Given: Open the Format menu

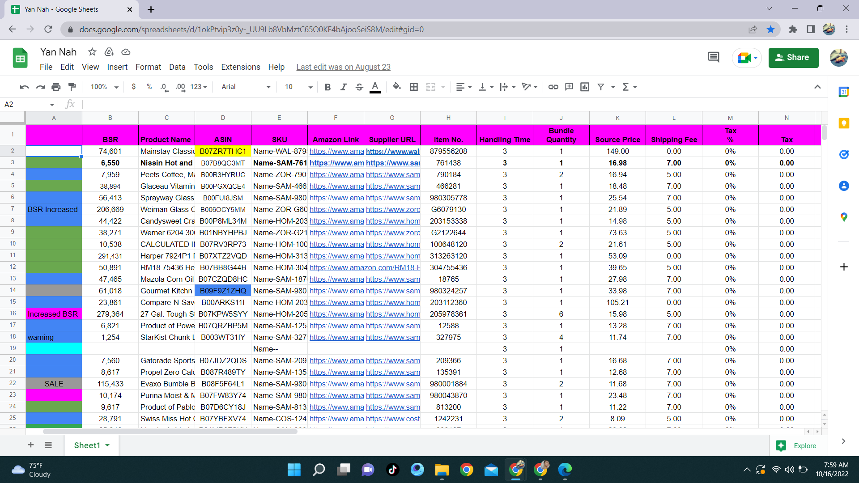Looking at the screenshot, I should coord(148,67).
